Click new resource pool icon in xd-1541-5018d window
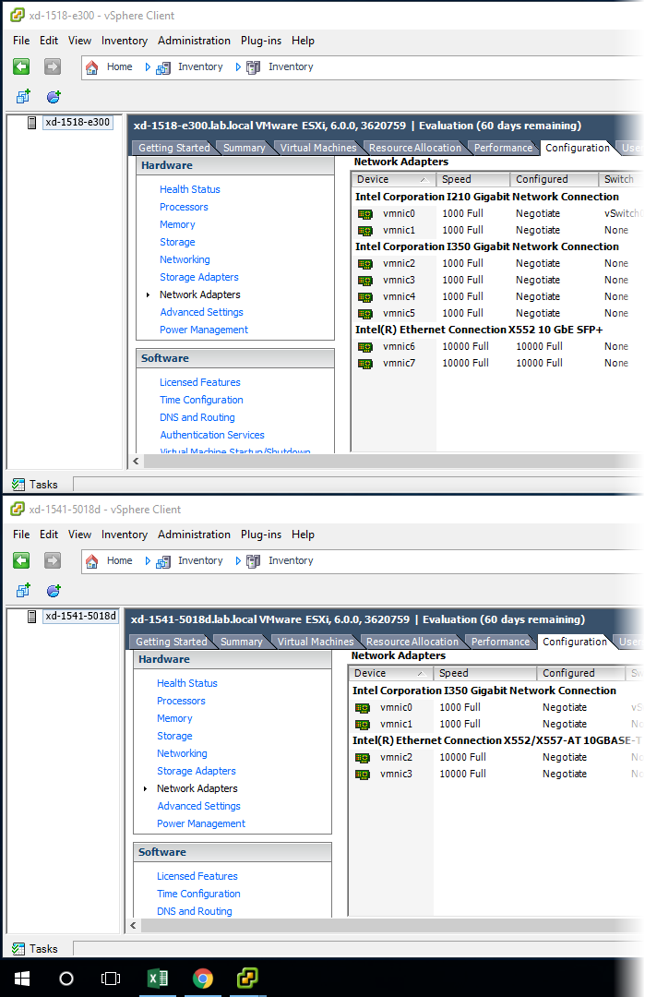This screenshot has height=997, width=645. [x=54, y=591]
